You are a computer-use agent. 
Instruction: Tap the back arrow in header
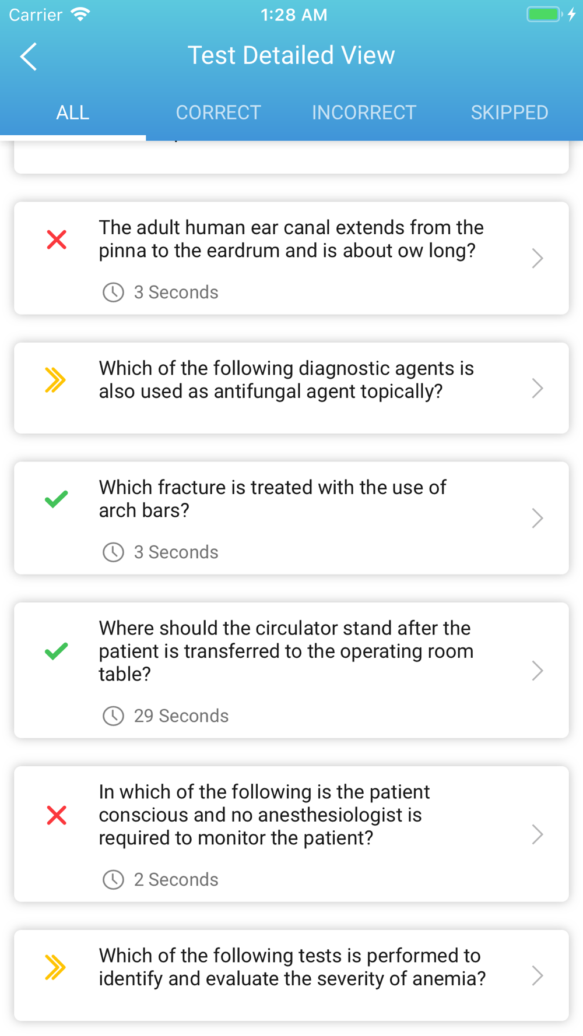click(29, 57)
